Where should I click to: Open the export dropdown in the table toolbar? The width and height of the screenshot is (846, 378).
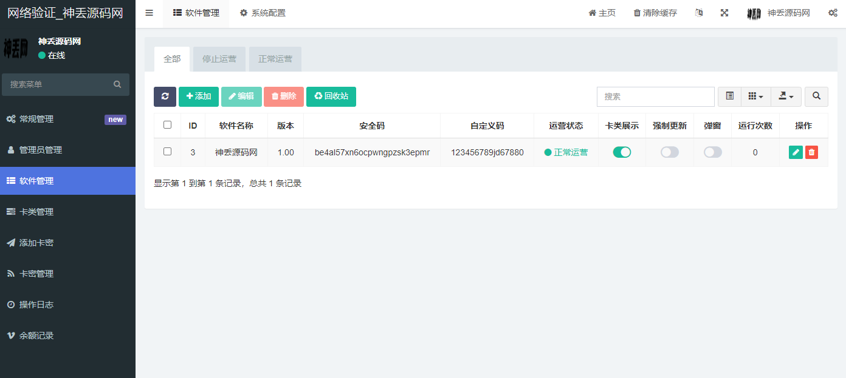click(786, 96)
